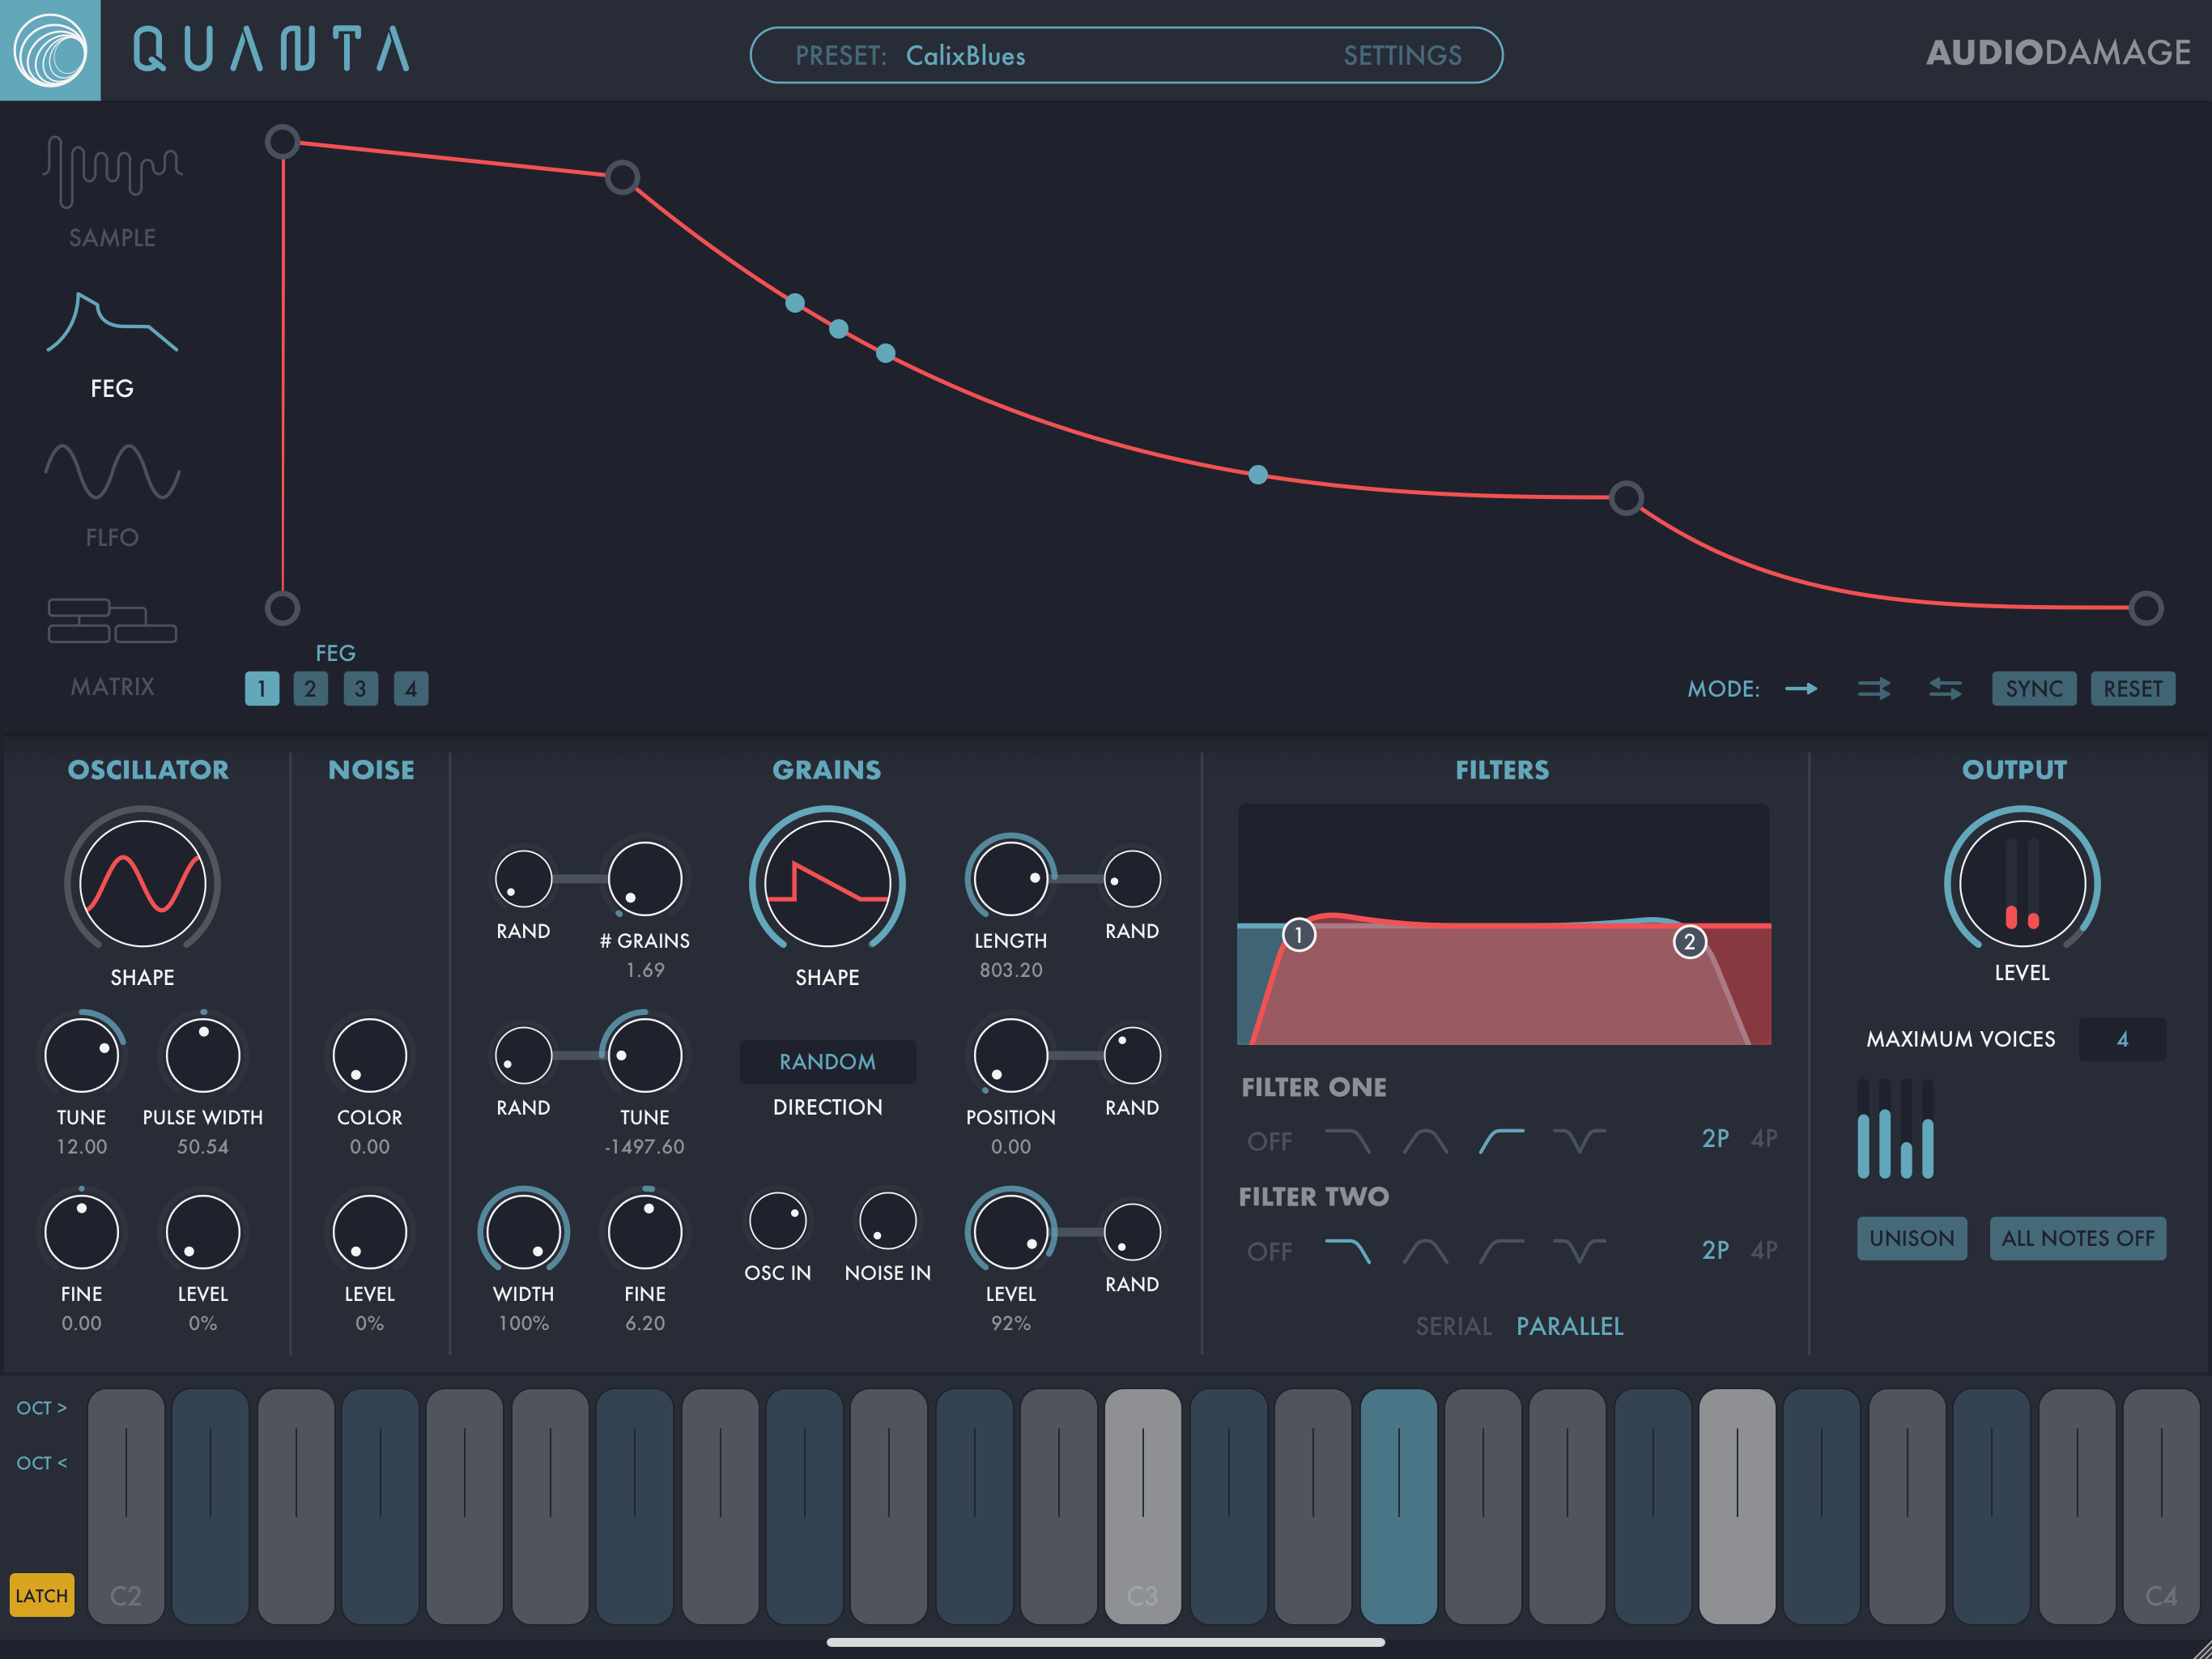Turn on UNISON mode
2212x1659 pixels.
pos(1911,1238)
